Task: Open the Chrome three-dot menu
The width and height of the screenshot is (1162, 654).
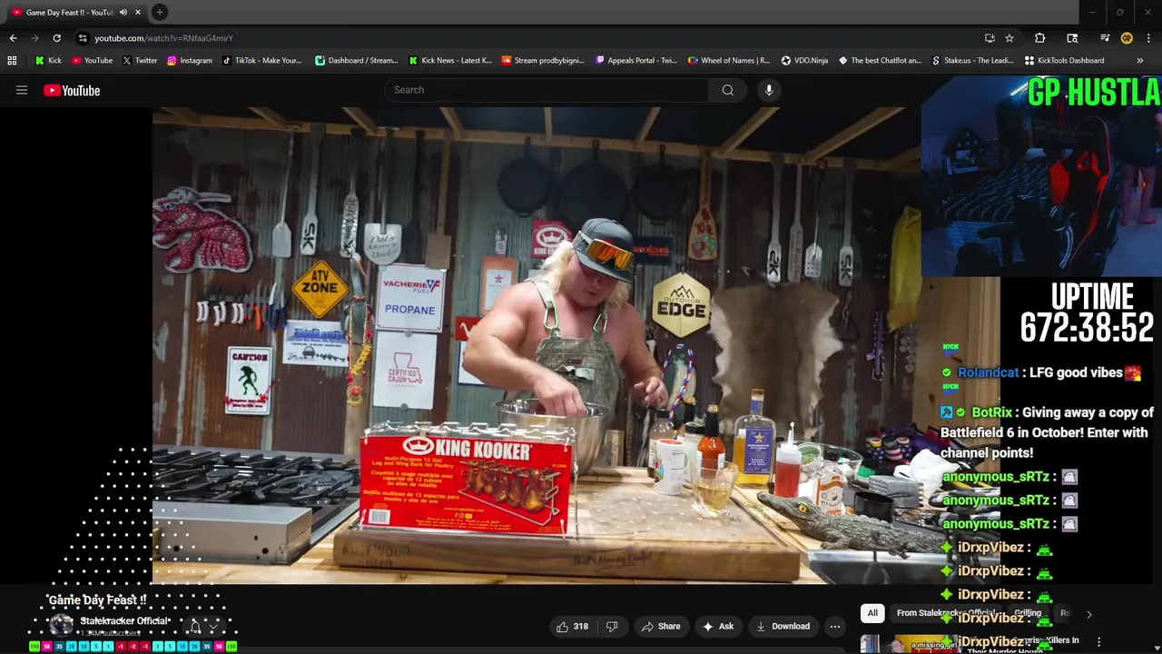Action: [1148, 38]
